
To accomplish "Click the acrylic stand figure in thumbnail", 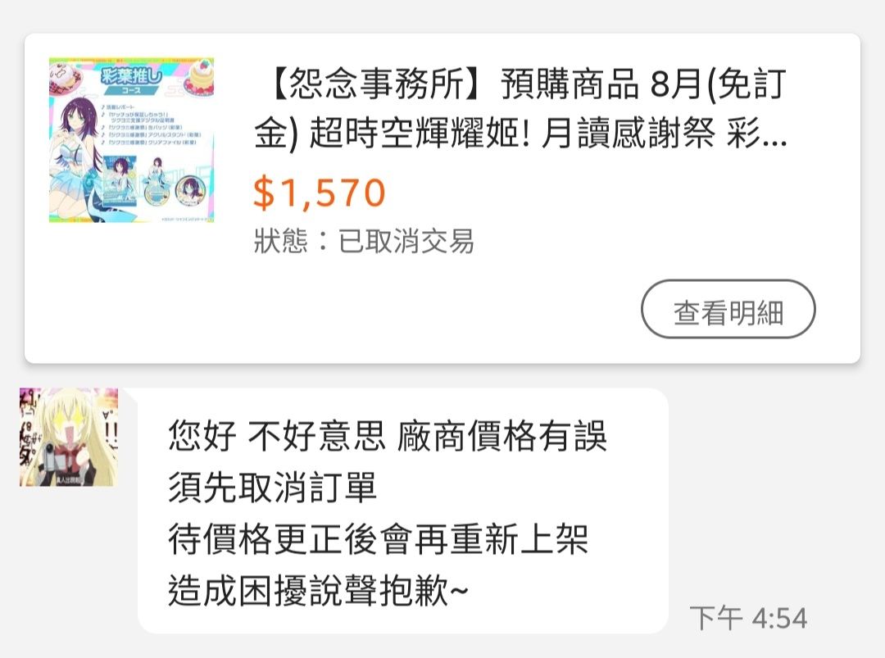I will point(155,182).
